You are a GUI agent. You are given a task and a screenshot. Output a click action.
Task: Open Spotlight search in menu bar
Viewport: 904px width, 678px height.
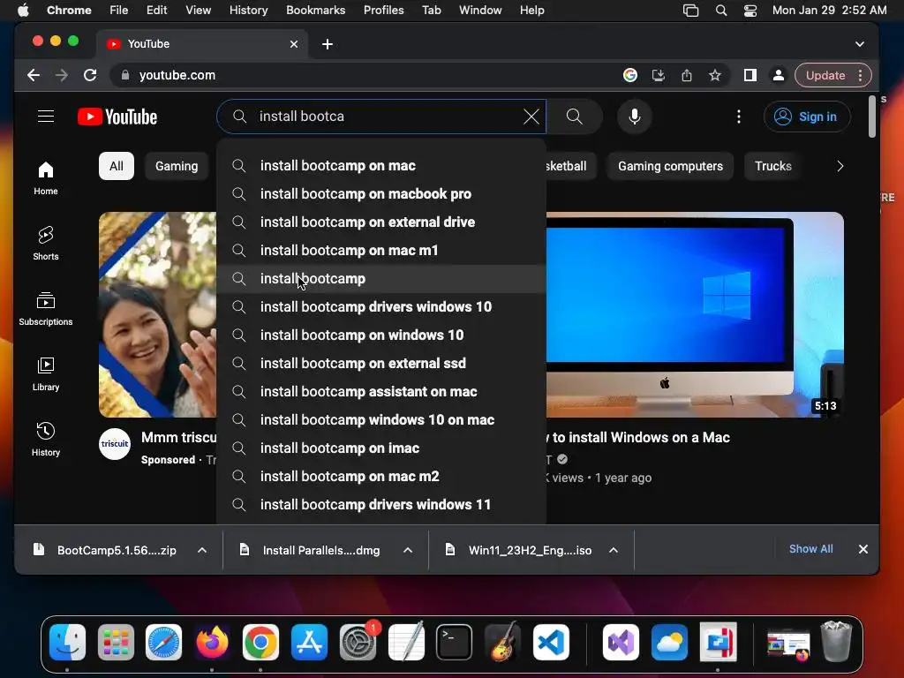click(720, 11)
